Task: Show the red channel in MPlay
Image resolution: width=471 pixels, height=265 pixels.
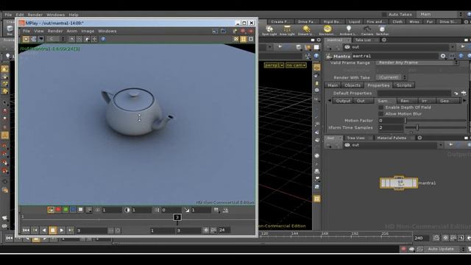Action: [58, 210]
